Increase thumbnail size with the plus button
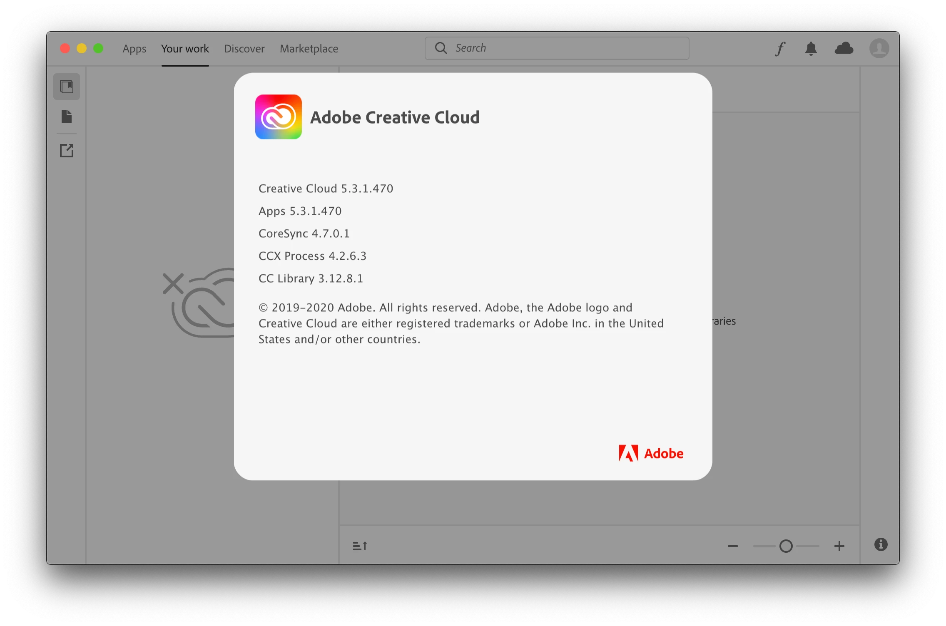The image size is (946, 626). [839, 546]
